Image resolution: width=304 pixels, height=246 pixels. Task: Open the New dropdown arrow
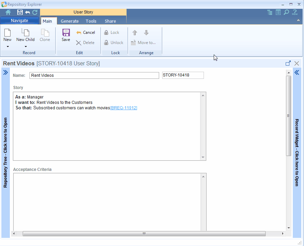point(8,46)
